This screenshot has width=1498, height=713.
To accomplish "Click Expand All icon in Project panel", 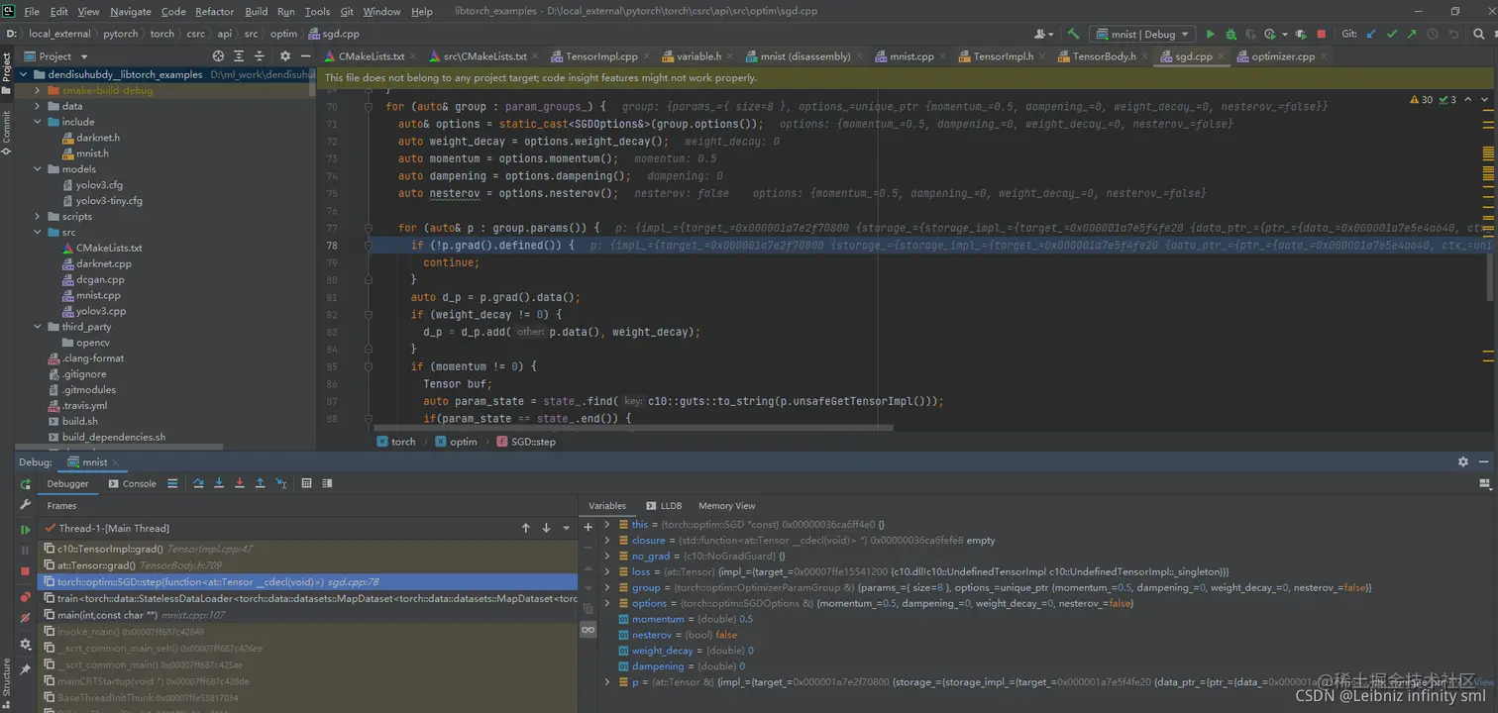I will 239,56.
